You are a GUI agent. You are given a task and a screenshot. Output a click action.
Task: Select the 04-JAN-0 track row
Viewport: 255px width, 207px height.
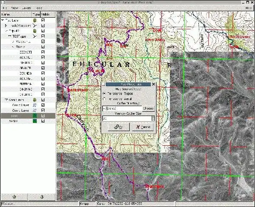(x=28, y=89)
